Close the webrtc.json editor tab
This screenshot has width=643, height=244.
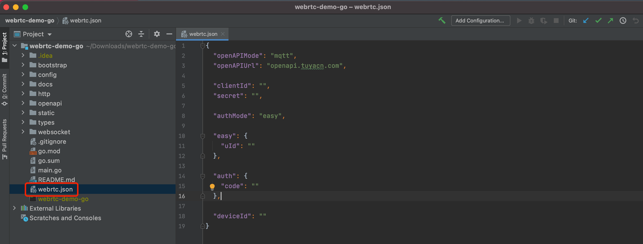(x=223, y=34)
